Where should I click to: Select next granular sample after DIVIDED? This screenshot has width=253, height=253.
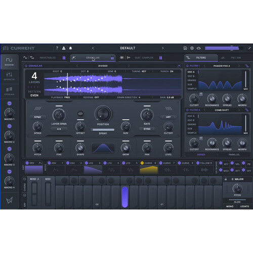[129, 66]
